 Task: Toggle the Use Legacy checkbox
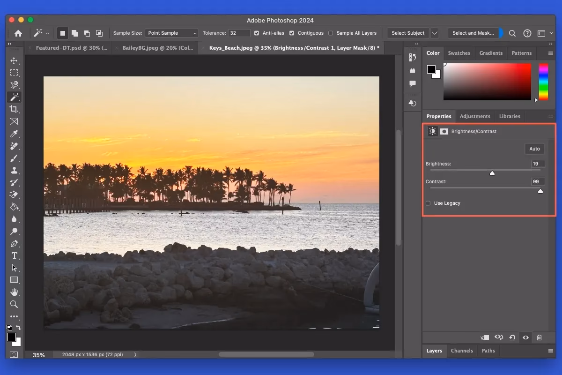(x=428, y=203)
